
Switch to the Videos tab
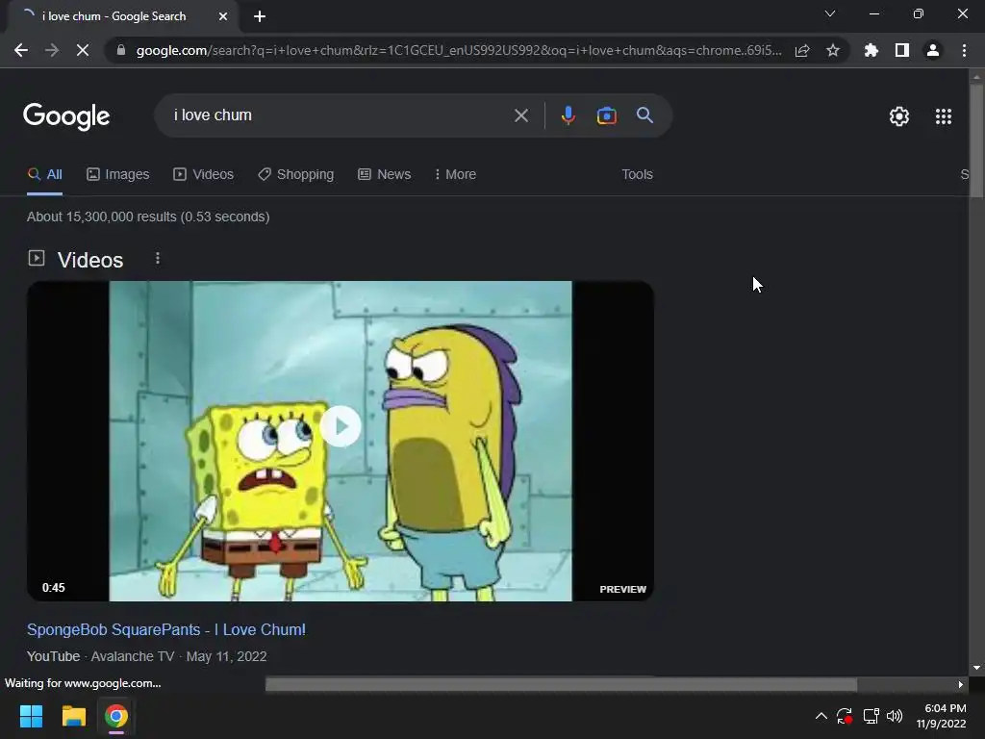click(204, 175)
